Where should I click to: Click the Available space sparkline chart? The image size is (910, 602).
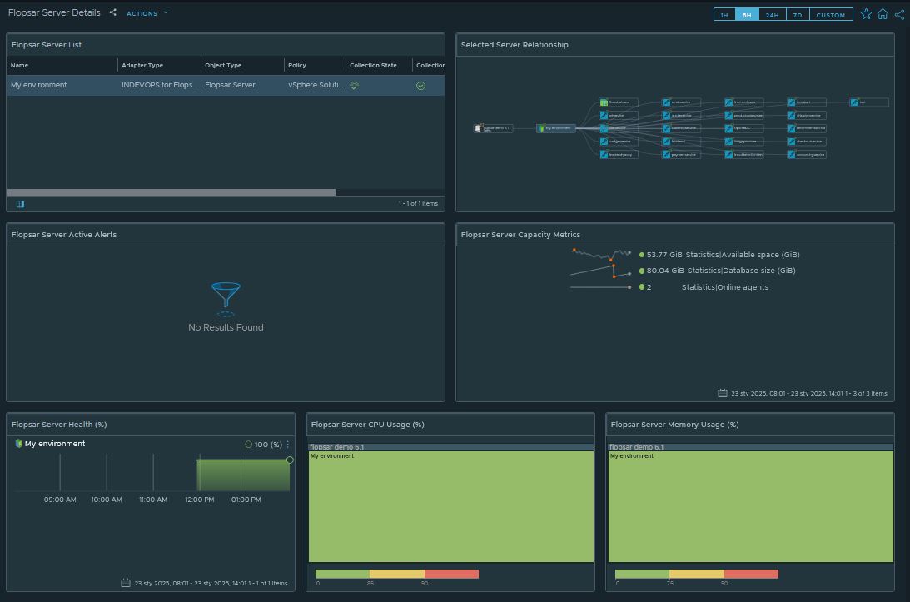coord(601,254)
